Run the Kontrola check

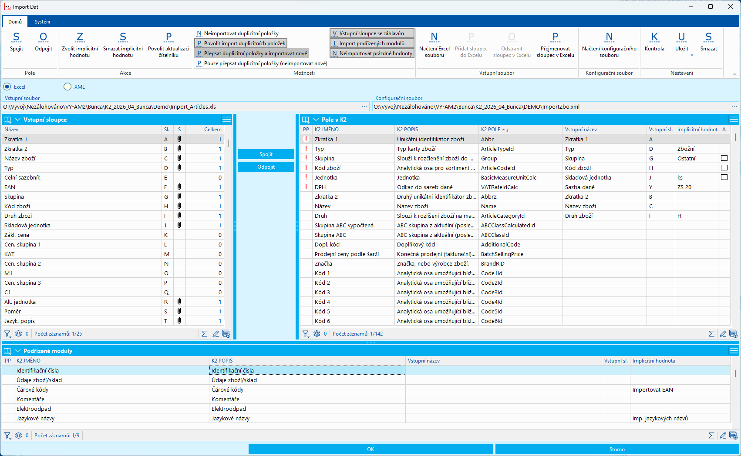point(654,42)
